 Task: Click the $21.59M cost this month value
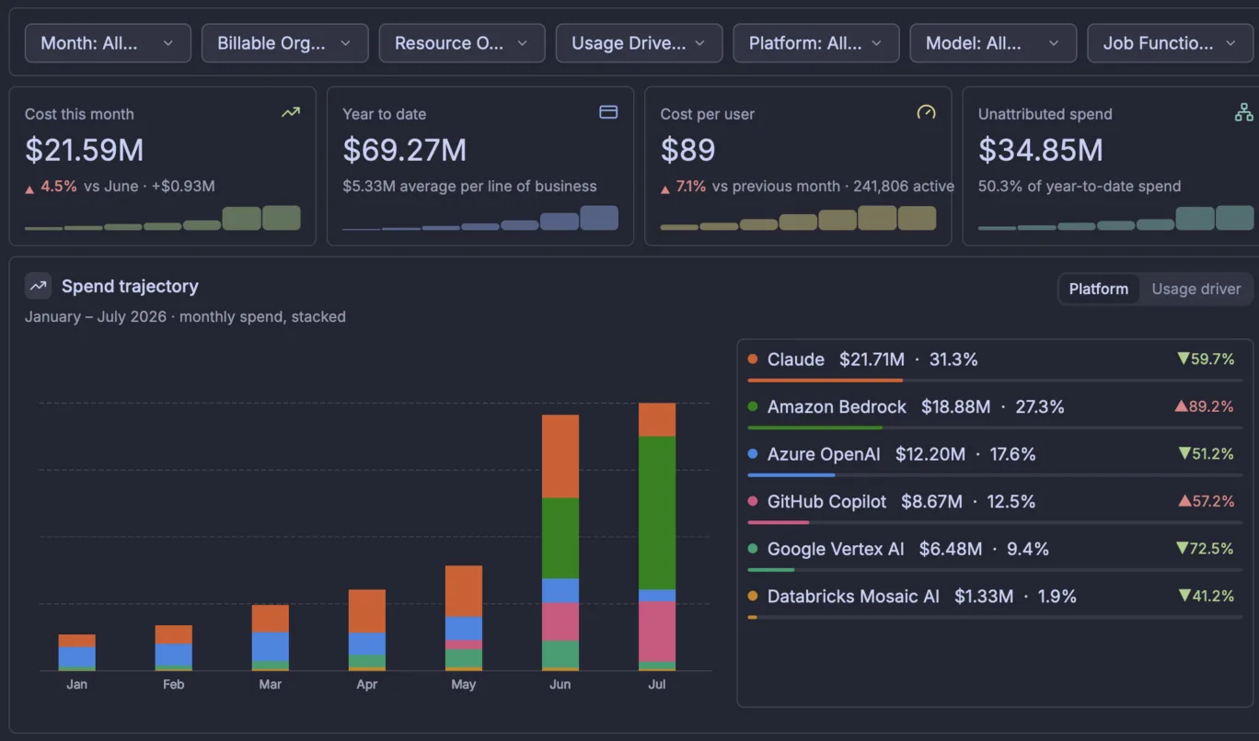85,150
